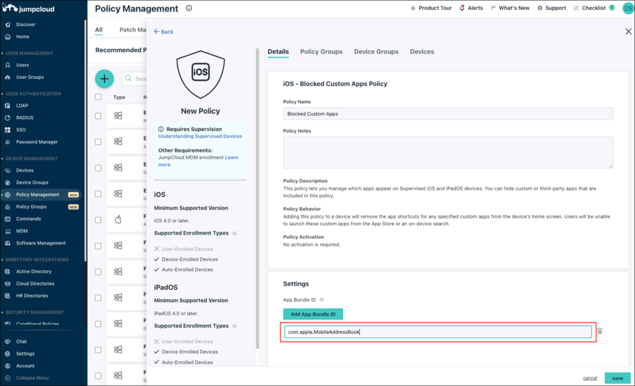635x386 pixels.
Task: Click the green plus add policy button
Action: pos(104,79)
